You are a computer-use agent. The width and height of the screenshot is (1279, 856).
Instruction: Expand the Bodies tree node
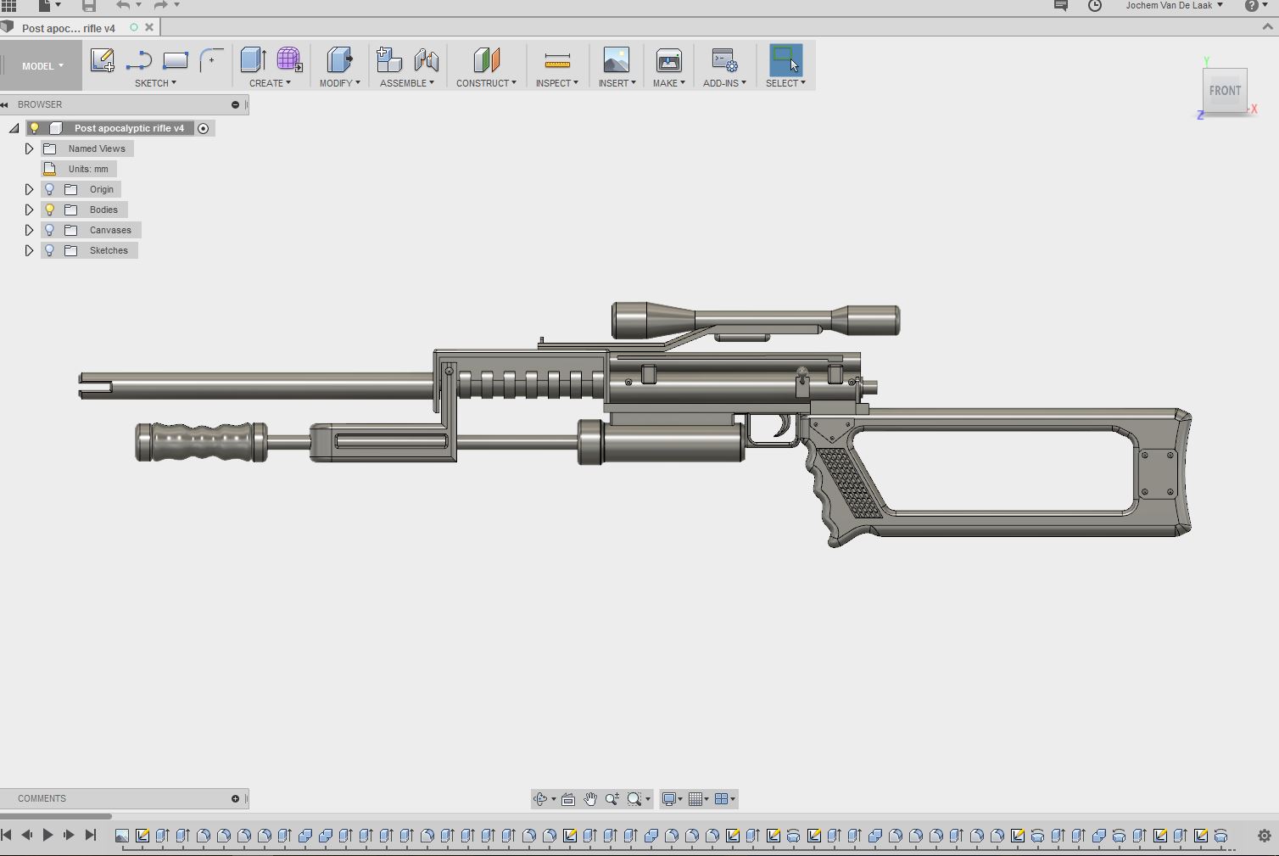pyautogui.click(x=29, y=210)
